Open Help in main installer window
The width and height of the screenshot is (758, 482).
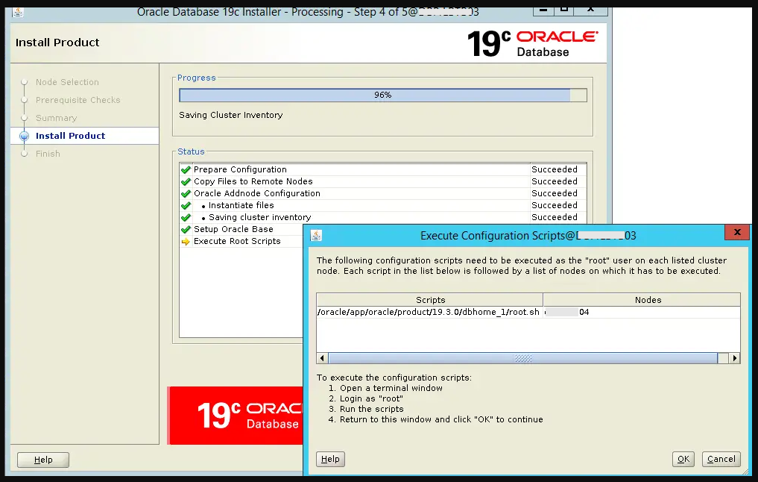43,460
